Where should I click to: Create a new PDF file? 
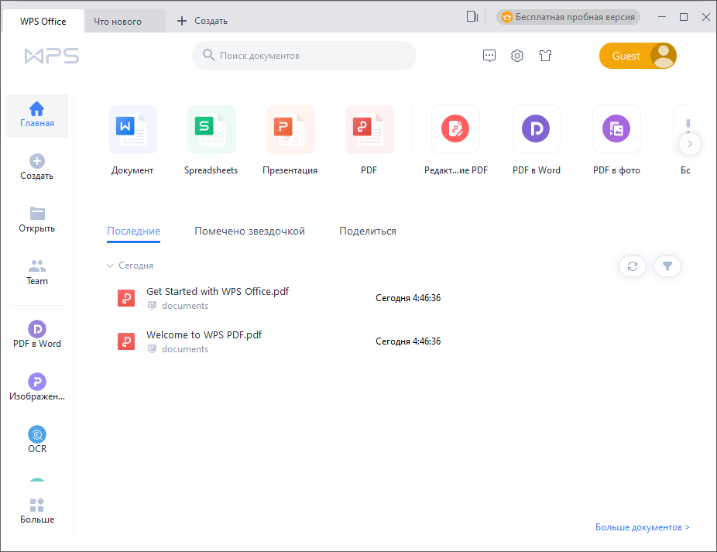coord(369,140)
